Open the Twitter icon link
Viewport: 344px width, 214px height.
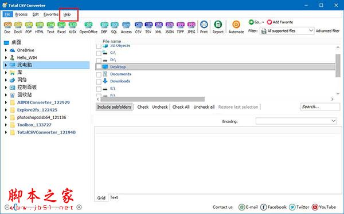(292, 207)
